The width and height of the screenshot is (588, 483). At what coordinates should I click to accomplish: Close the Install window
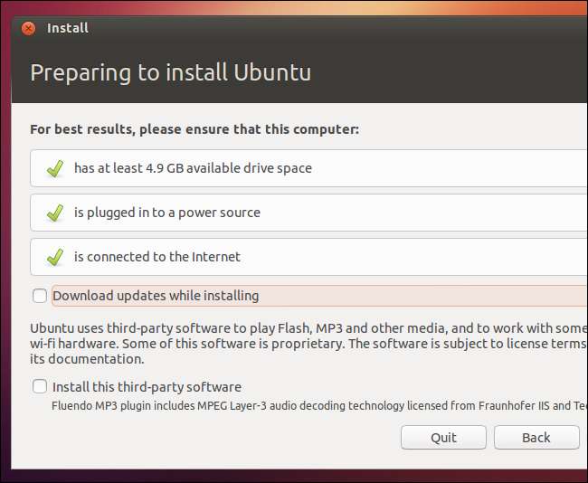point(29,29)
